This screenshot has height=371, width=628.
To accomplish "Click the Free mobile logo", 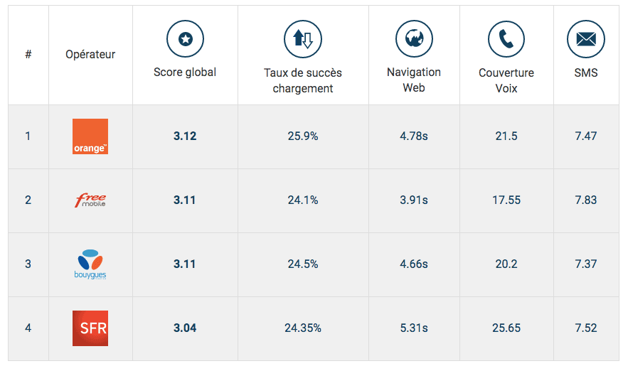I will 90,200.
